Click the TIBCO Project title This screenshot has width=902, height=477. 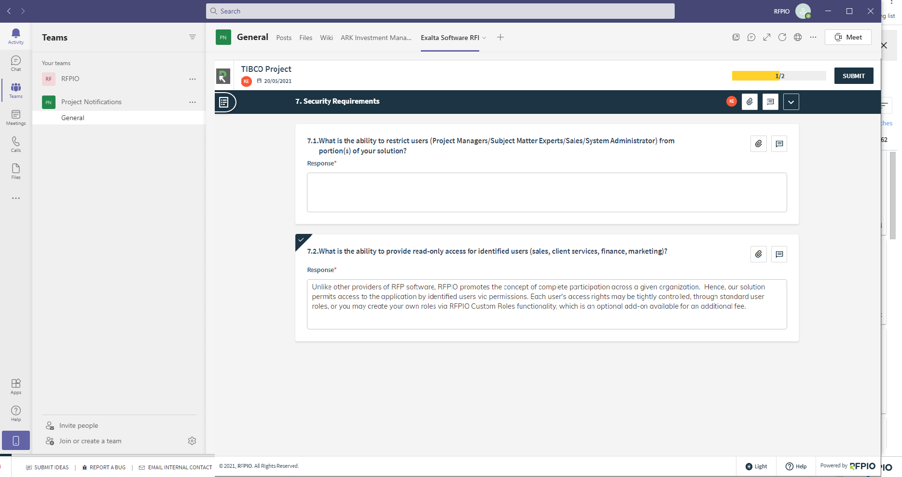tap(266, 69)
